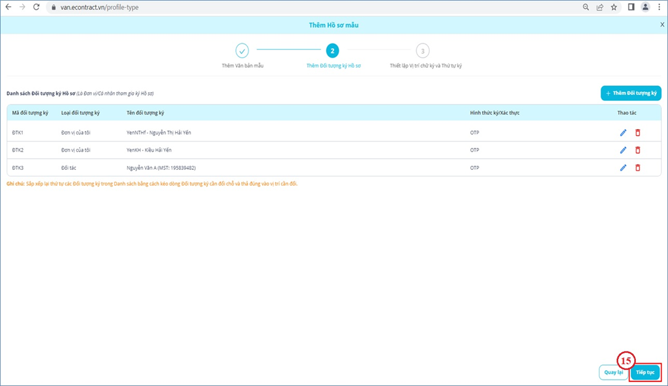Image resolution: width=668 pixels, height=386 pixels.
Task: Edit the ĐTK1 signer row
Action: pyautogui.click(x=623, y=133)
